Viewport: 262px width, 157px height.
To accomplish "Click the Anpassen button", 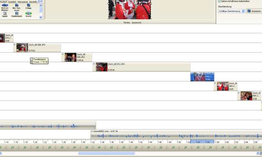I will click(x=254, y=11).
